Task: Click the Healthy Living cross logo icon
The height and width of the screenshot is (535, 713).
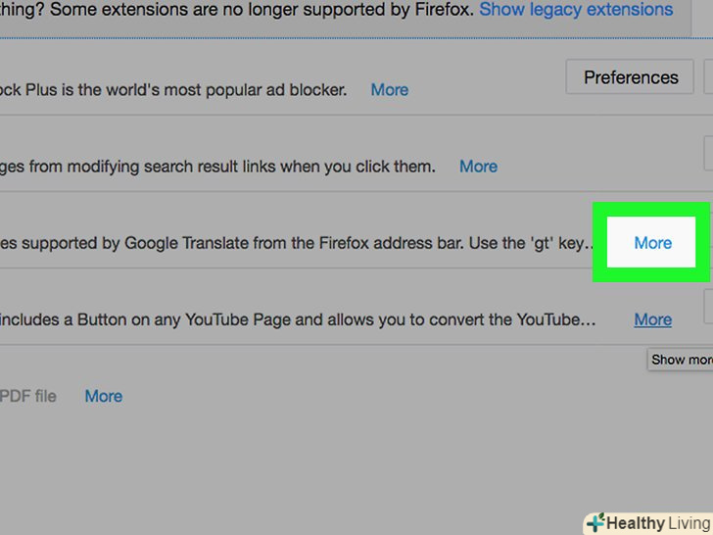Action: (x=594, y=523)
